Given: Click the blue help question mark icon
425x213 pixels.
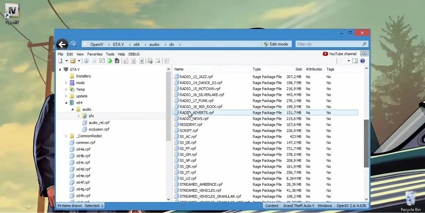Looking at the screenshot, I should coord(363,61).
